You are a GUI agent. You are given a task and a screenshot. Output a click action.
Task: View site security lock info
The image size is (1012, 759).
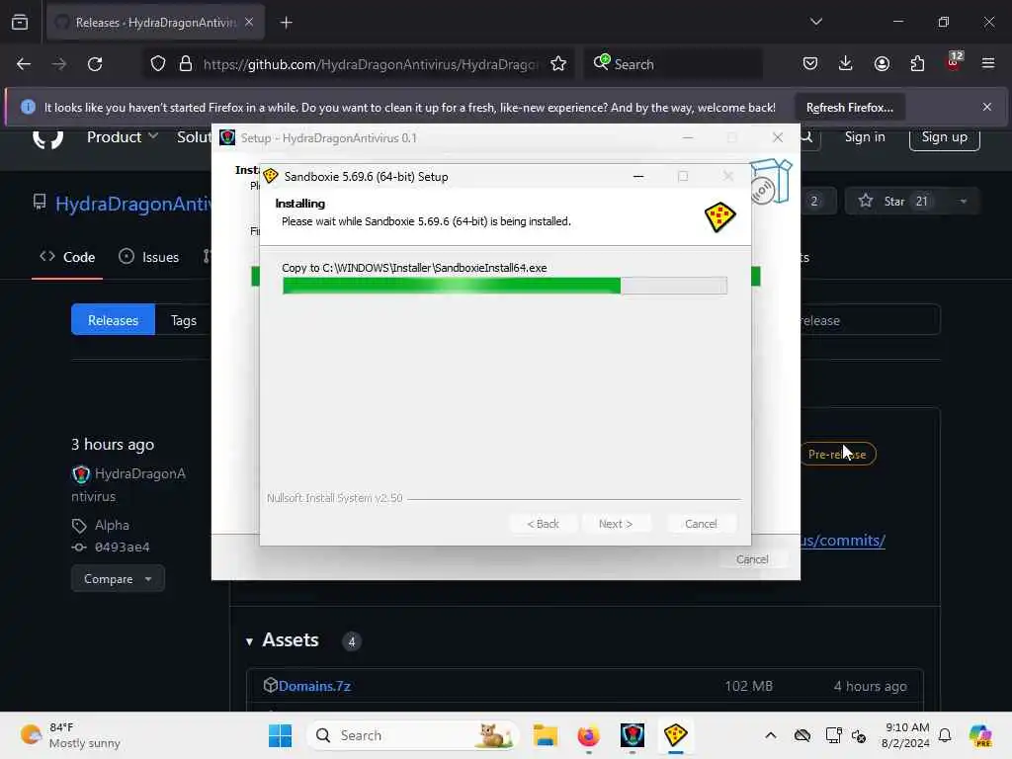tap(186, 64)
